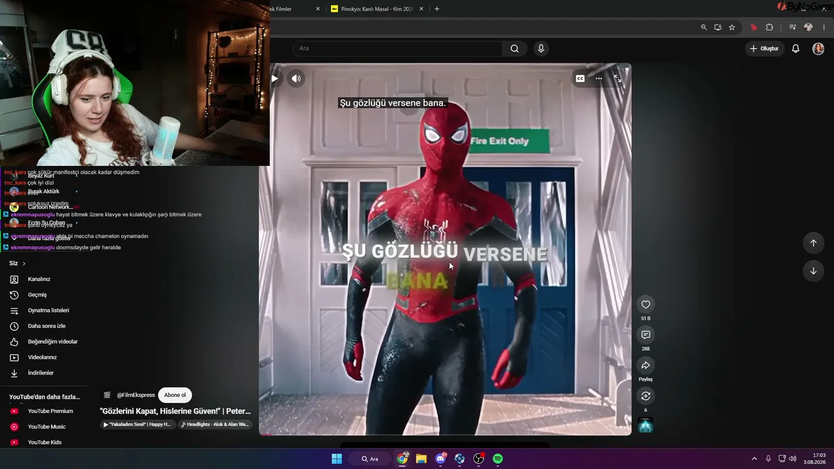Like the short with 51 B likes

pyautogui.click(x=646, y=304)
